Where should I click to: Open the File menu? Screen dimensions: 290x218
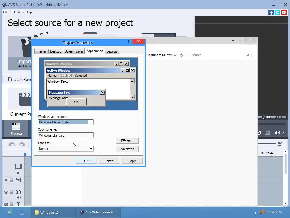[x=5, y=12]
